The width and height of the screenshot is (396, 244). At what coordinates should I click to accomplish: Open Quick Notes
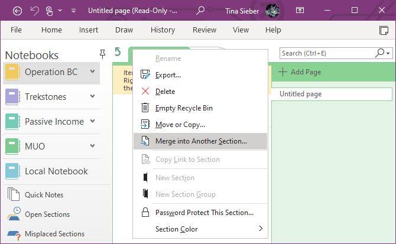pyautogui.click(x=44, y=195)
